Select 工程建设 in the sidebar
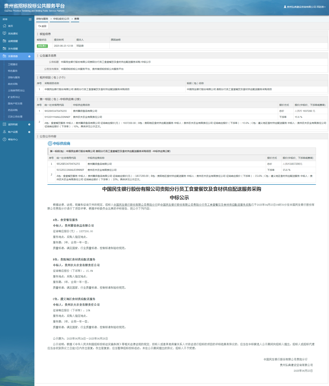The width and height of the screenshot is (329, 386). [13, 64]
